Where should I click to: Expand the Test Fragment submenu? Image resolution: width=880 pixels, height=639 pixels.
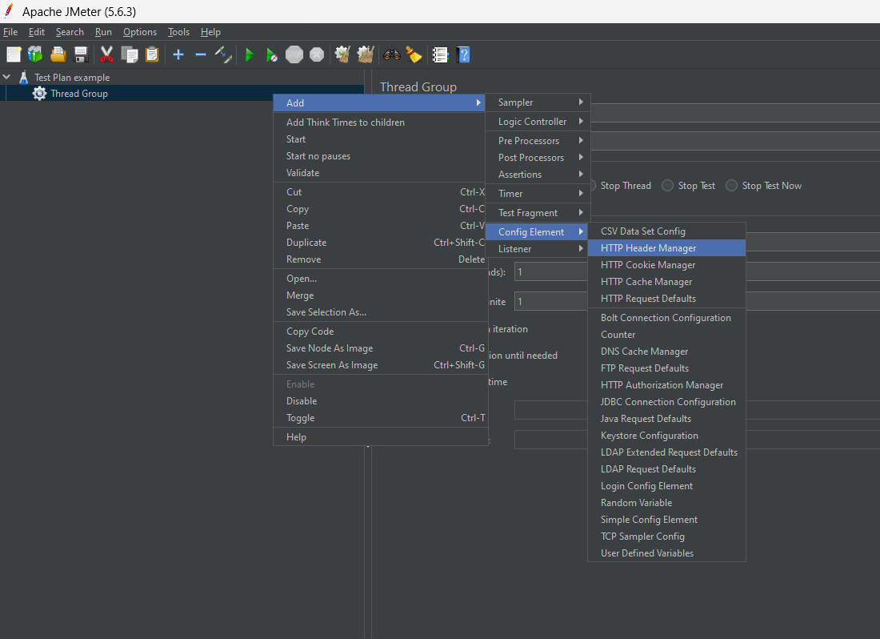click(x=538, y=212)
